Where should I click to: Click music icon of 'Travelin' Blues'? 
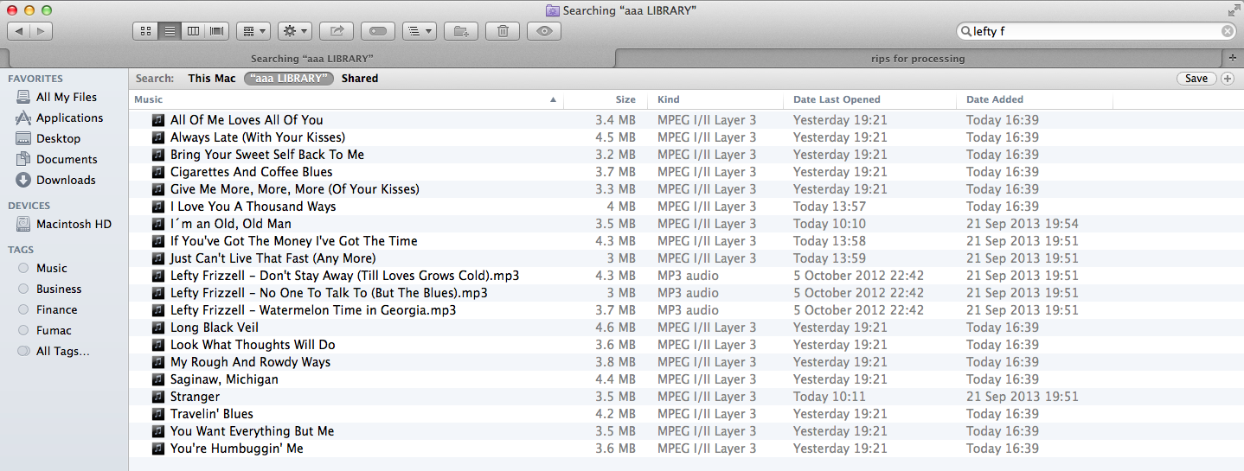pyautogui.click(x=157, y=414)
